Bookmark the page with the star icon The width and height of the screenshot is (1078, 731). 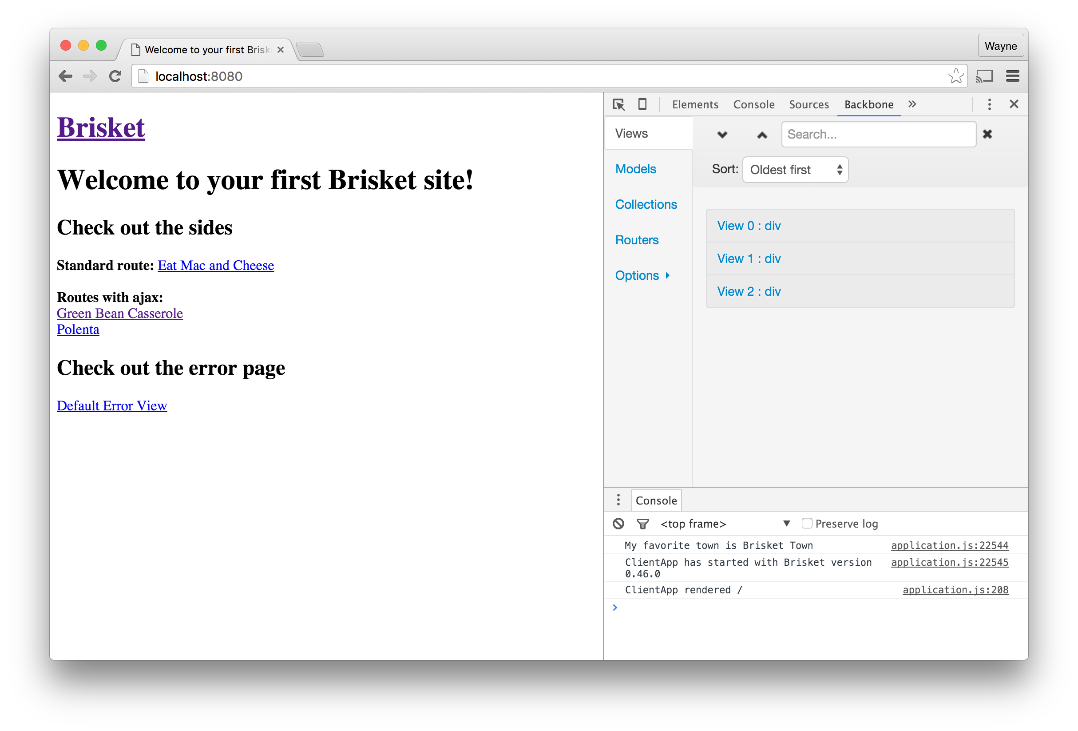955,76
